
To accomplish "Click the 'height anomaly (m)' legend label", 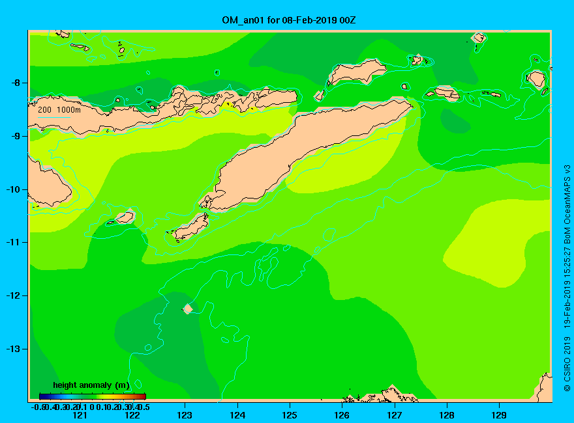I will [x=91, y=385].
